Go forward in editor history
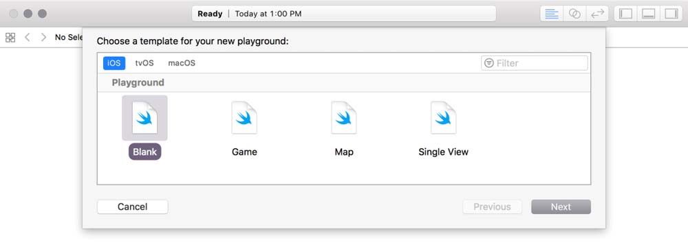 coord(43,37)
